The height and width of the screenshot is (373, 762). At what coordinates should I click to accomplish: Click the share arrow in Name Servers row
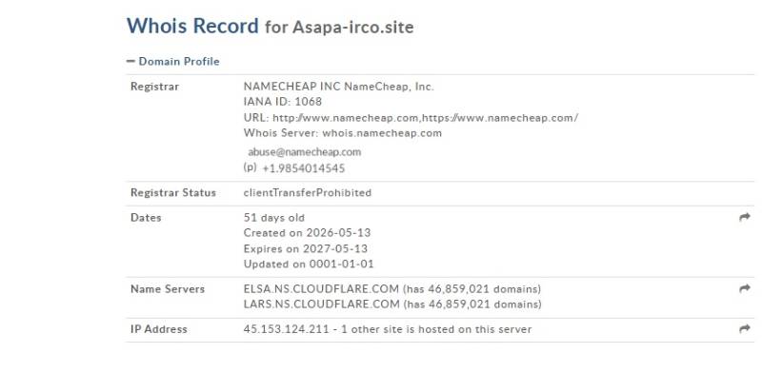click(745, 288)
